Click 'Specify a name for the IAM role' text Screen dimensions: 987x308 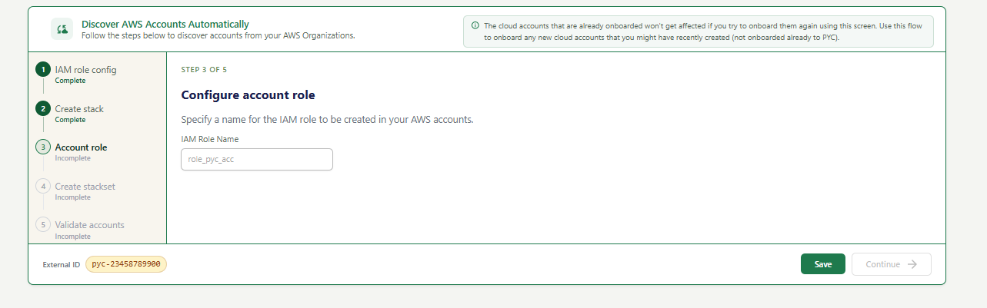[x=327, y=120]
